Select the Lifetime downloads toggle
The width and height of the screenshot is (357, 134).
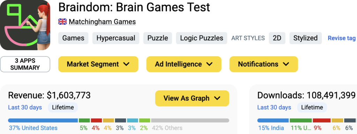point(312,108)
